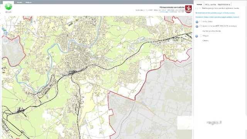This screenshot has width=247, height=139.
Task: Switch to the third side panel tab
Action: point(224,5)
